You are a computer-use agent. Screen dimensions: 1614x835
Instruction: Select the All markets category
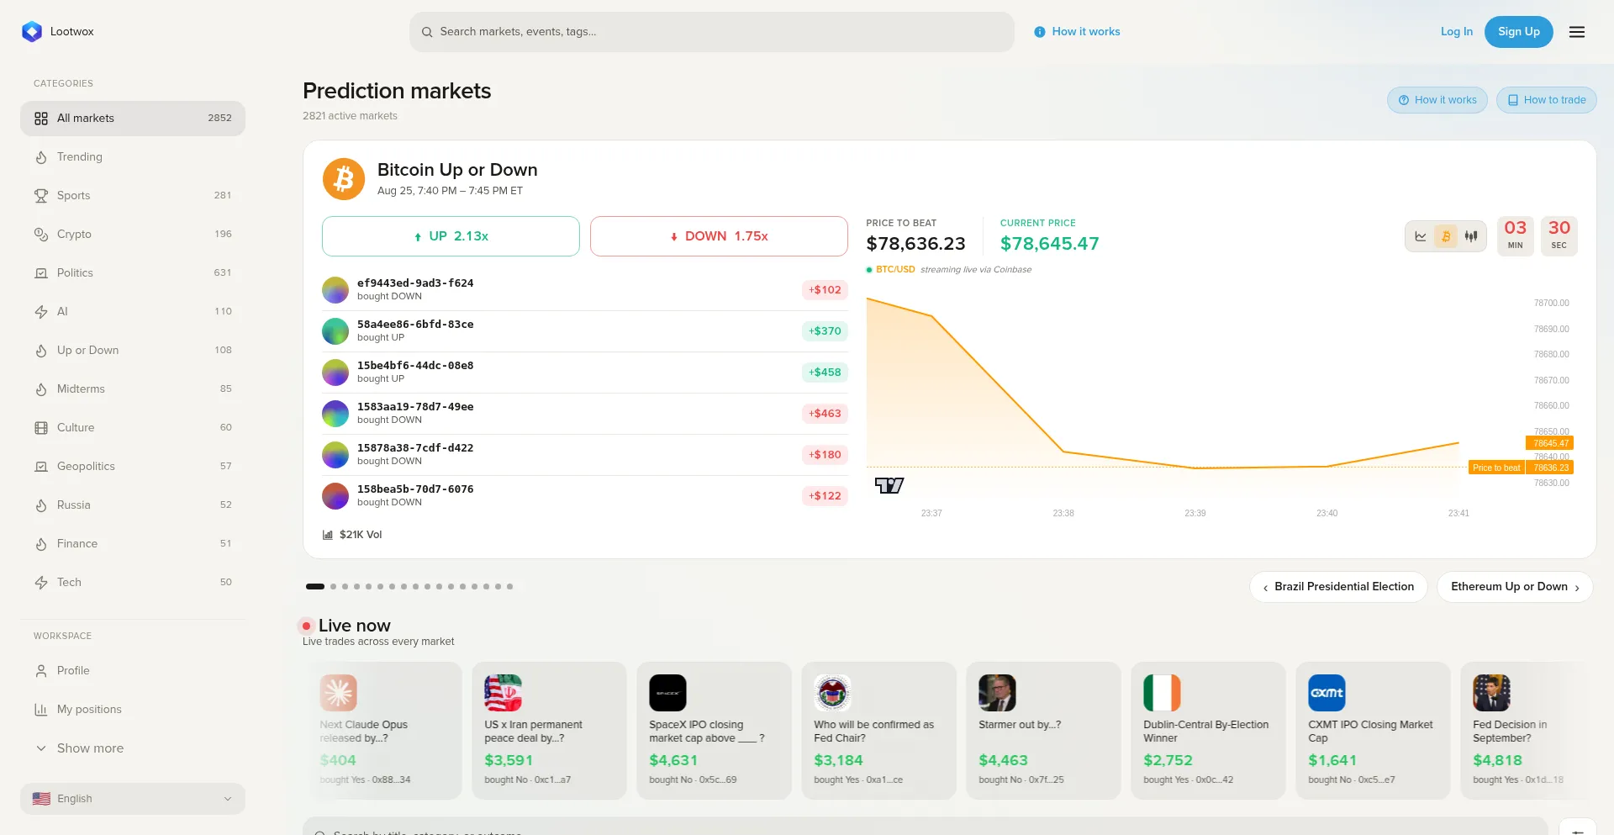point(133,119)
